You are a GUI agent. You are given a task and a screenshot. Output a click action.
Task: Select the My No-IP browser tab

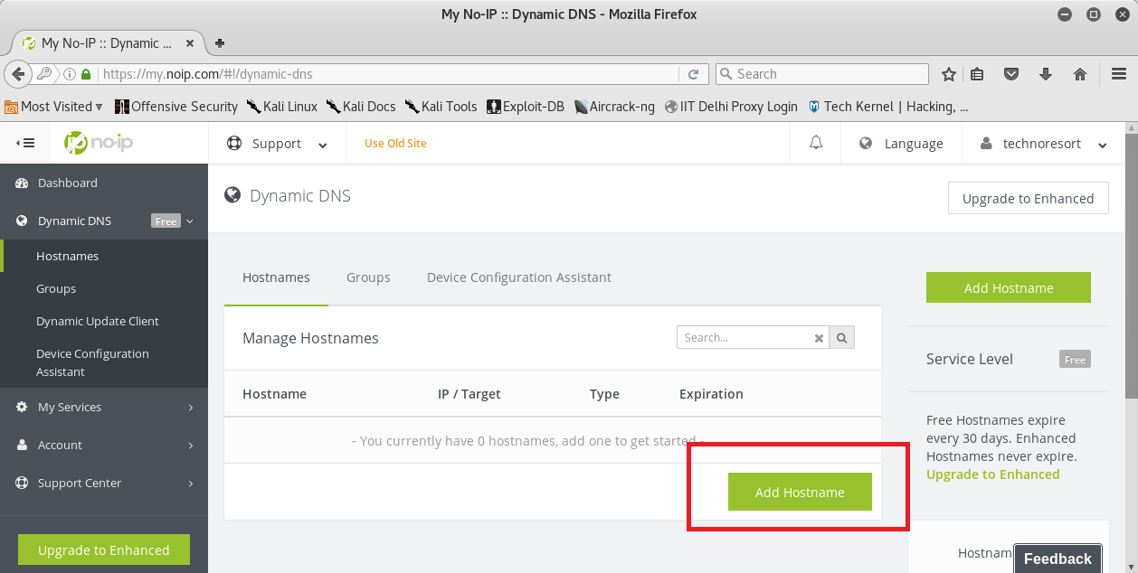click(107, 42)
